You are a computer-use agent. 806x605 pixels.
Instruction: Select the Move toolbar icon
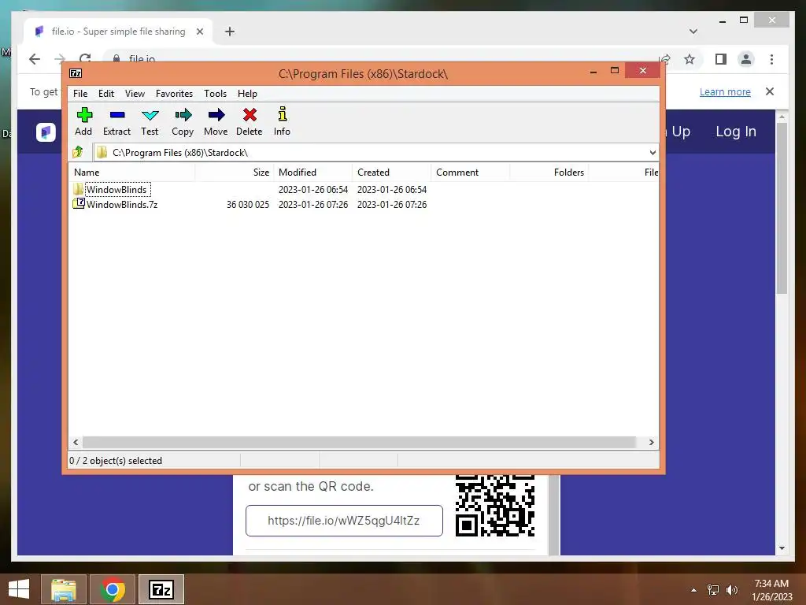pos(216,121)
